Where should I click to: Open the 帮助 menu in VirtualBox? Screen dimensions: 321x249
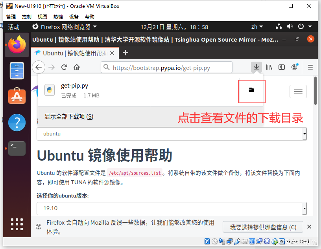tap(90, 17)
